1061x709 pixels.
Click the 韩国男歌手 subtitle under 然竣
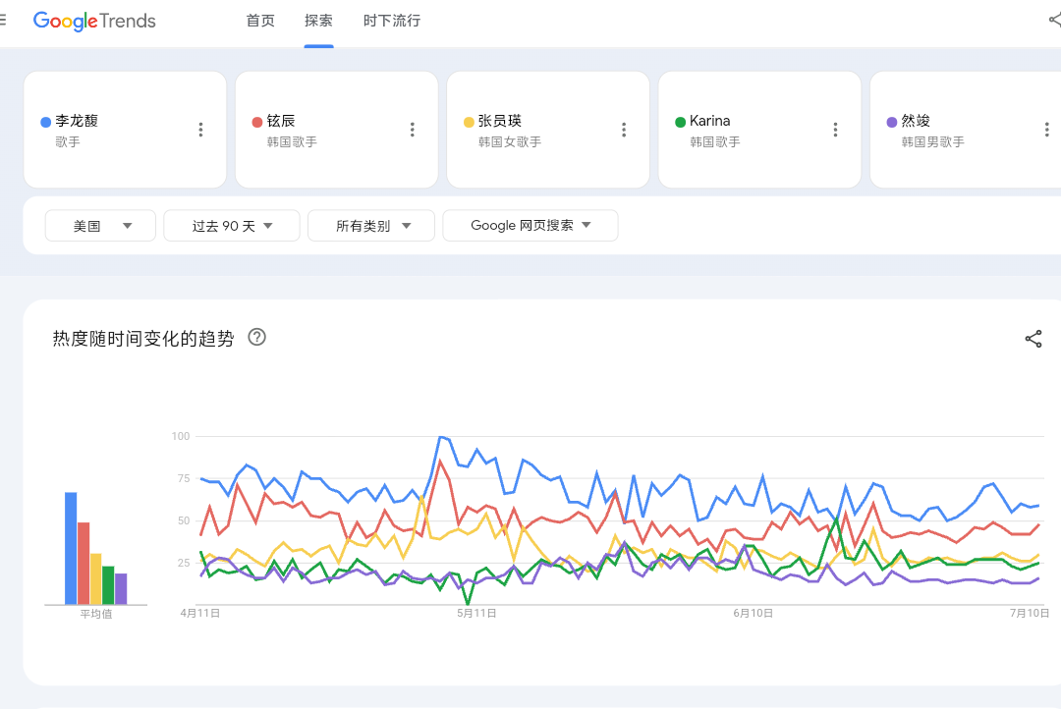point(933,142)
